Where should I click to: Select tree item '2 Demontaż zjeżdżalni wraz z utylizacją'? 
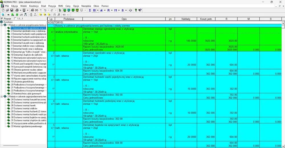tap(28, 31)
